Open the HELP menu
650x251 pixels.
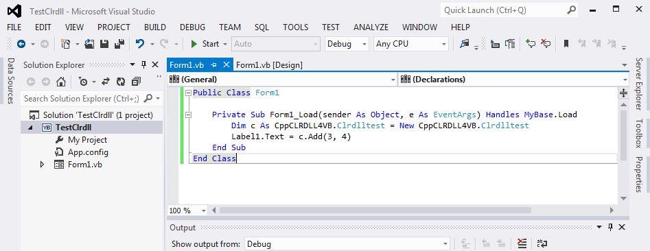coord(460,27)
